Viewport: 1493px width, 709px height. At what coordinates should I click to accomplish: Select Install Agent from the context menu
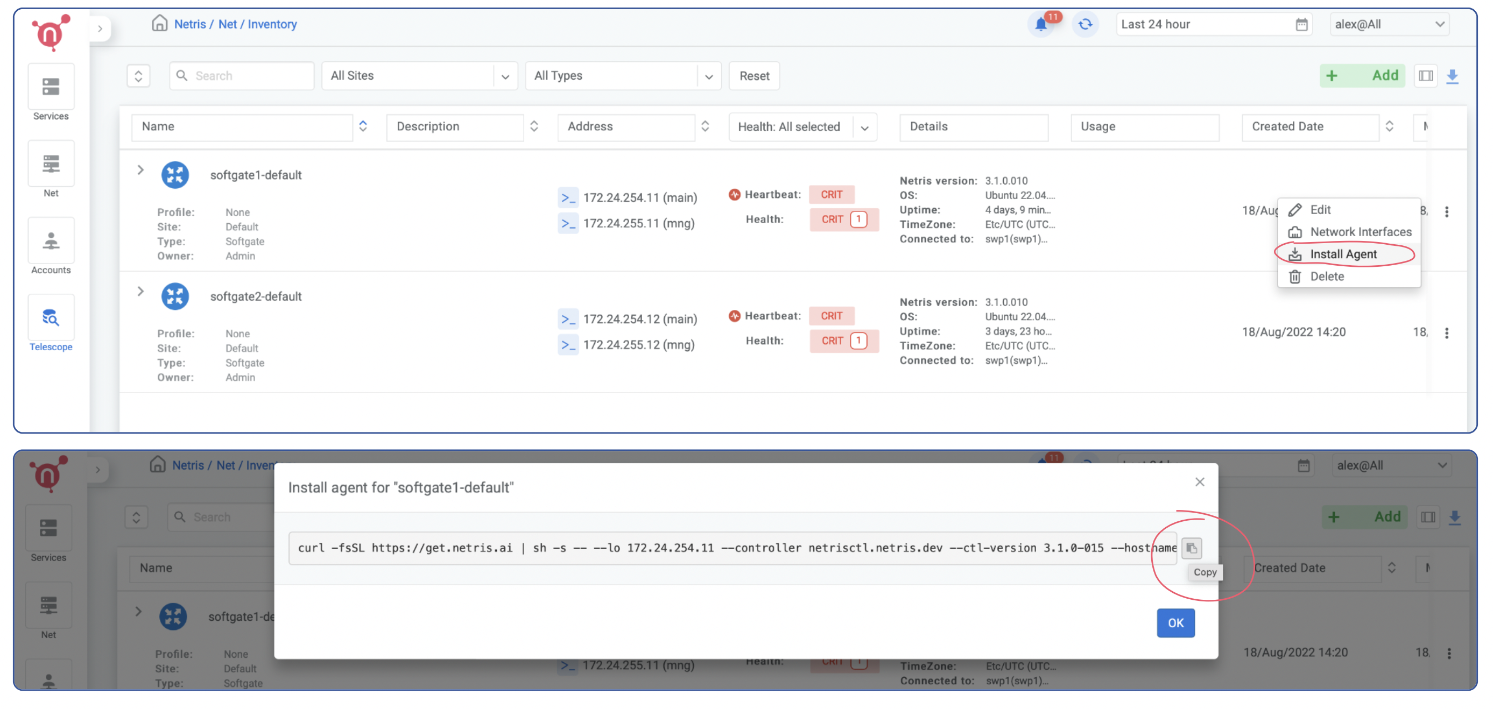(x=1343, y=254)
